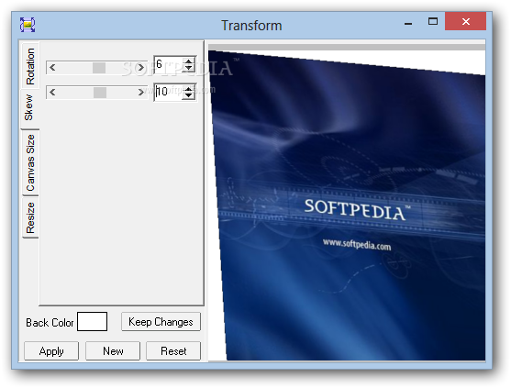Maximize the Transform window
Screen dimensions: 511x388
click(433, 22)
